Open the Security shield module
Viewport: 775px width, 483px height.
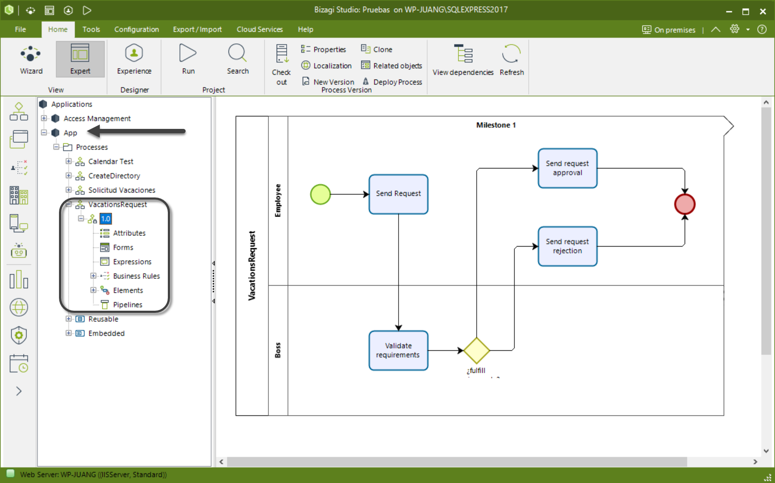19,335
